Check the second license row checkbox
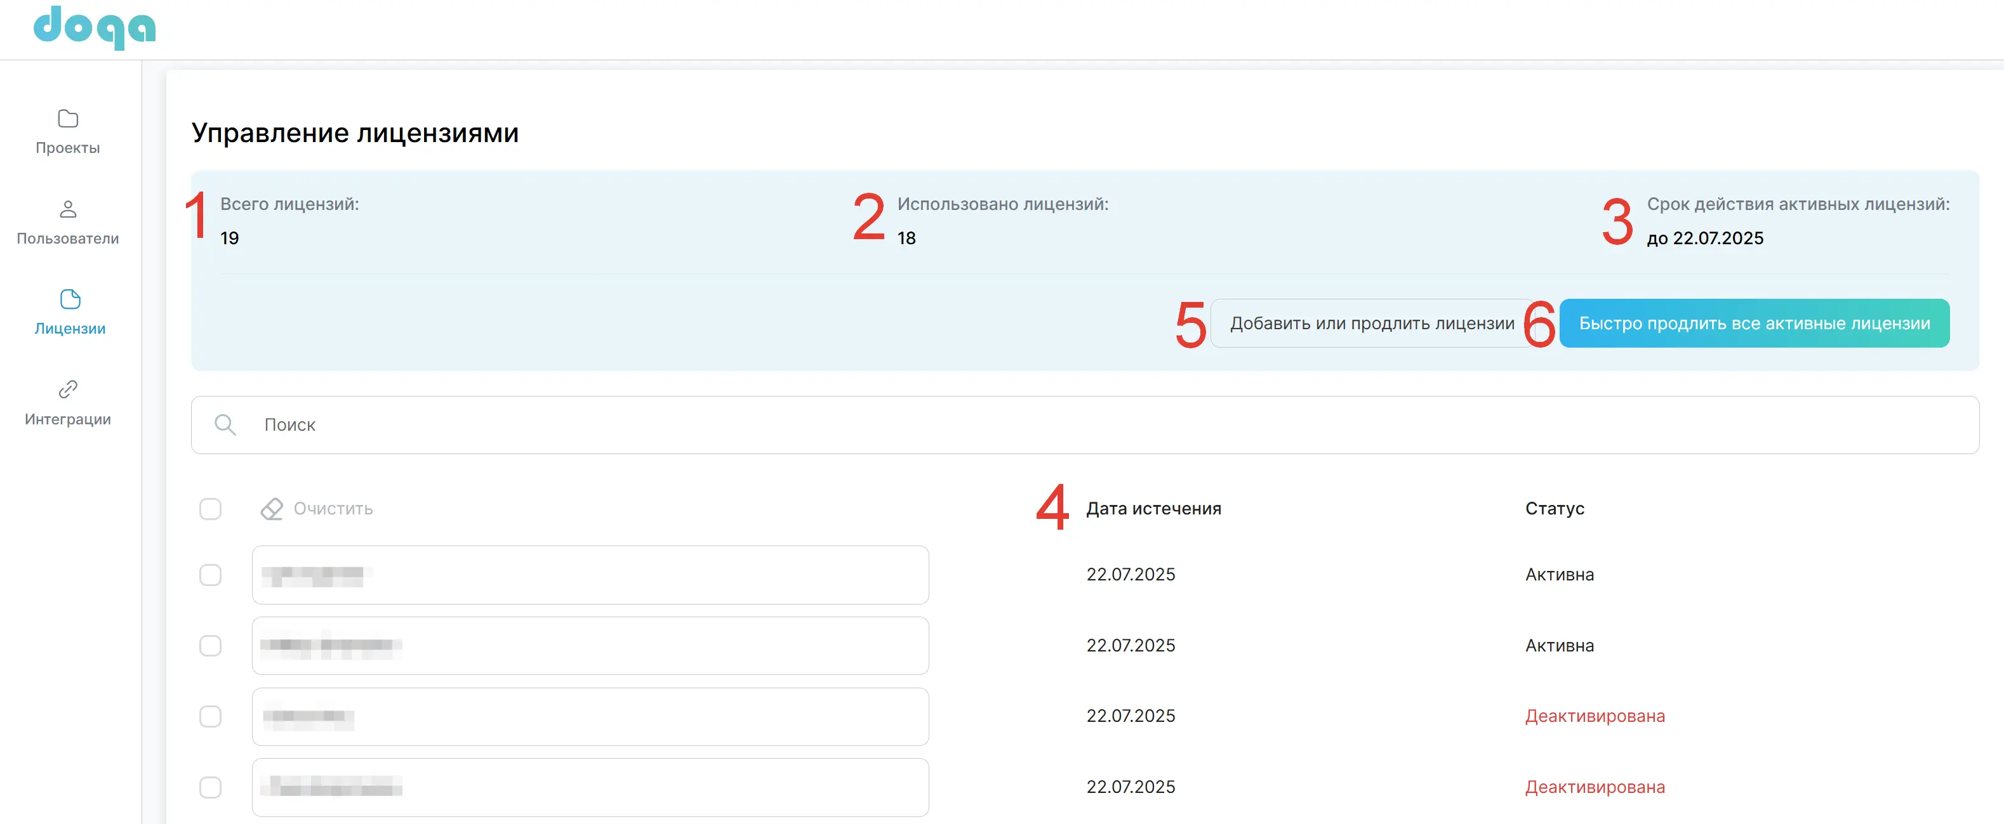 pos(210,645)
